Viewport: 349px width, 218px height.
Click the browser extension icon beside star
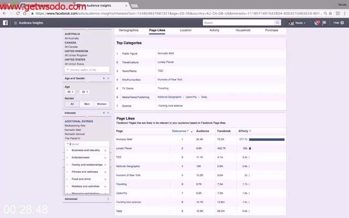pyautogui.click(x=338, y=13)
